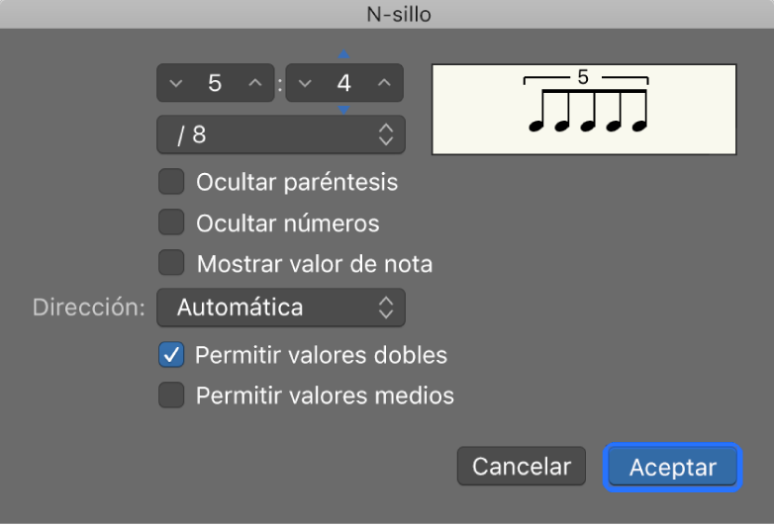Click the small blue arrow above 4
Image resolution: width=774 pixels, height=526 pixels.
click(x=344, y=55)
